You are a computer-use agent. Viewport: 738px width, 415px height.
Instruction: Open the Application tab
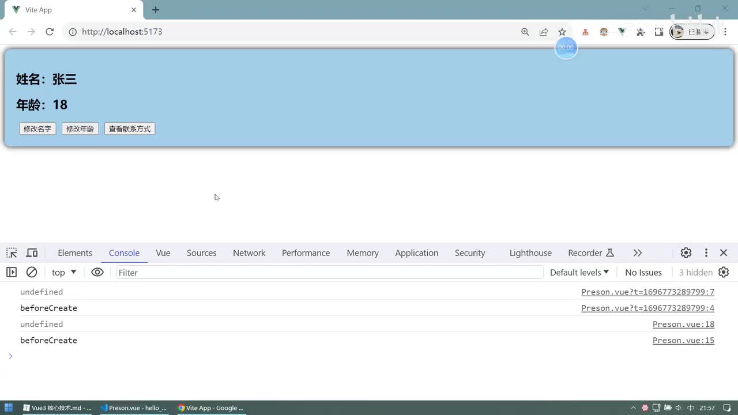[x=417, y=253]
